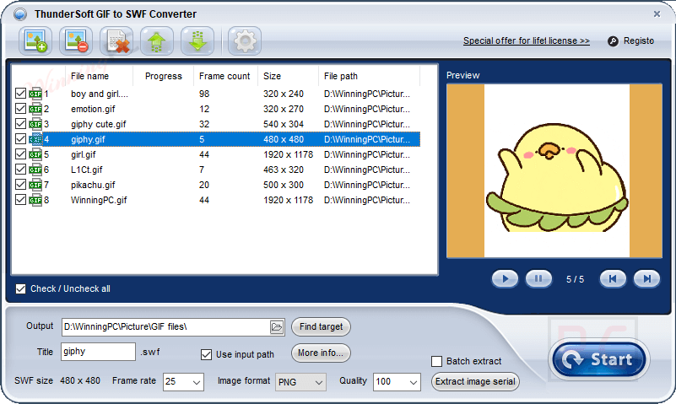Move selected file down with green arrow
676x404 pixels.
coord(197,41)
